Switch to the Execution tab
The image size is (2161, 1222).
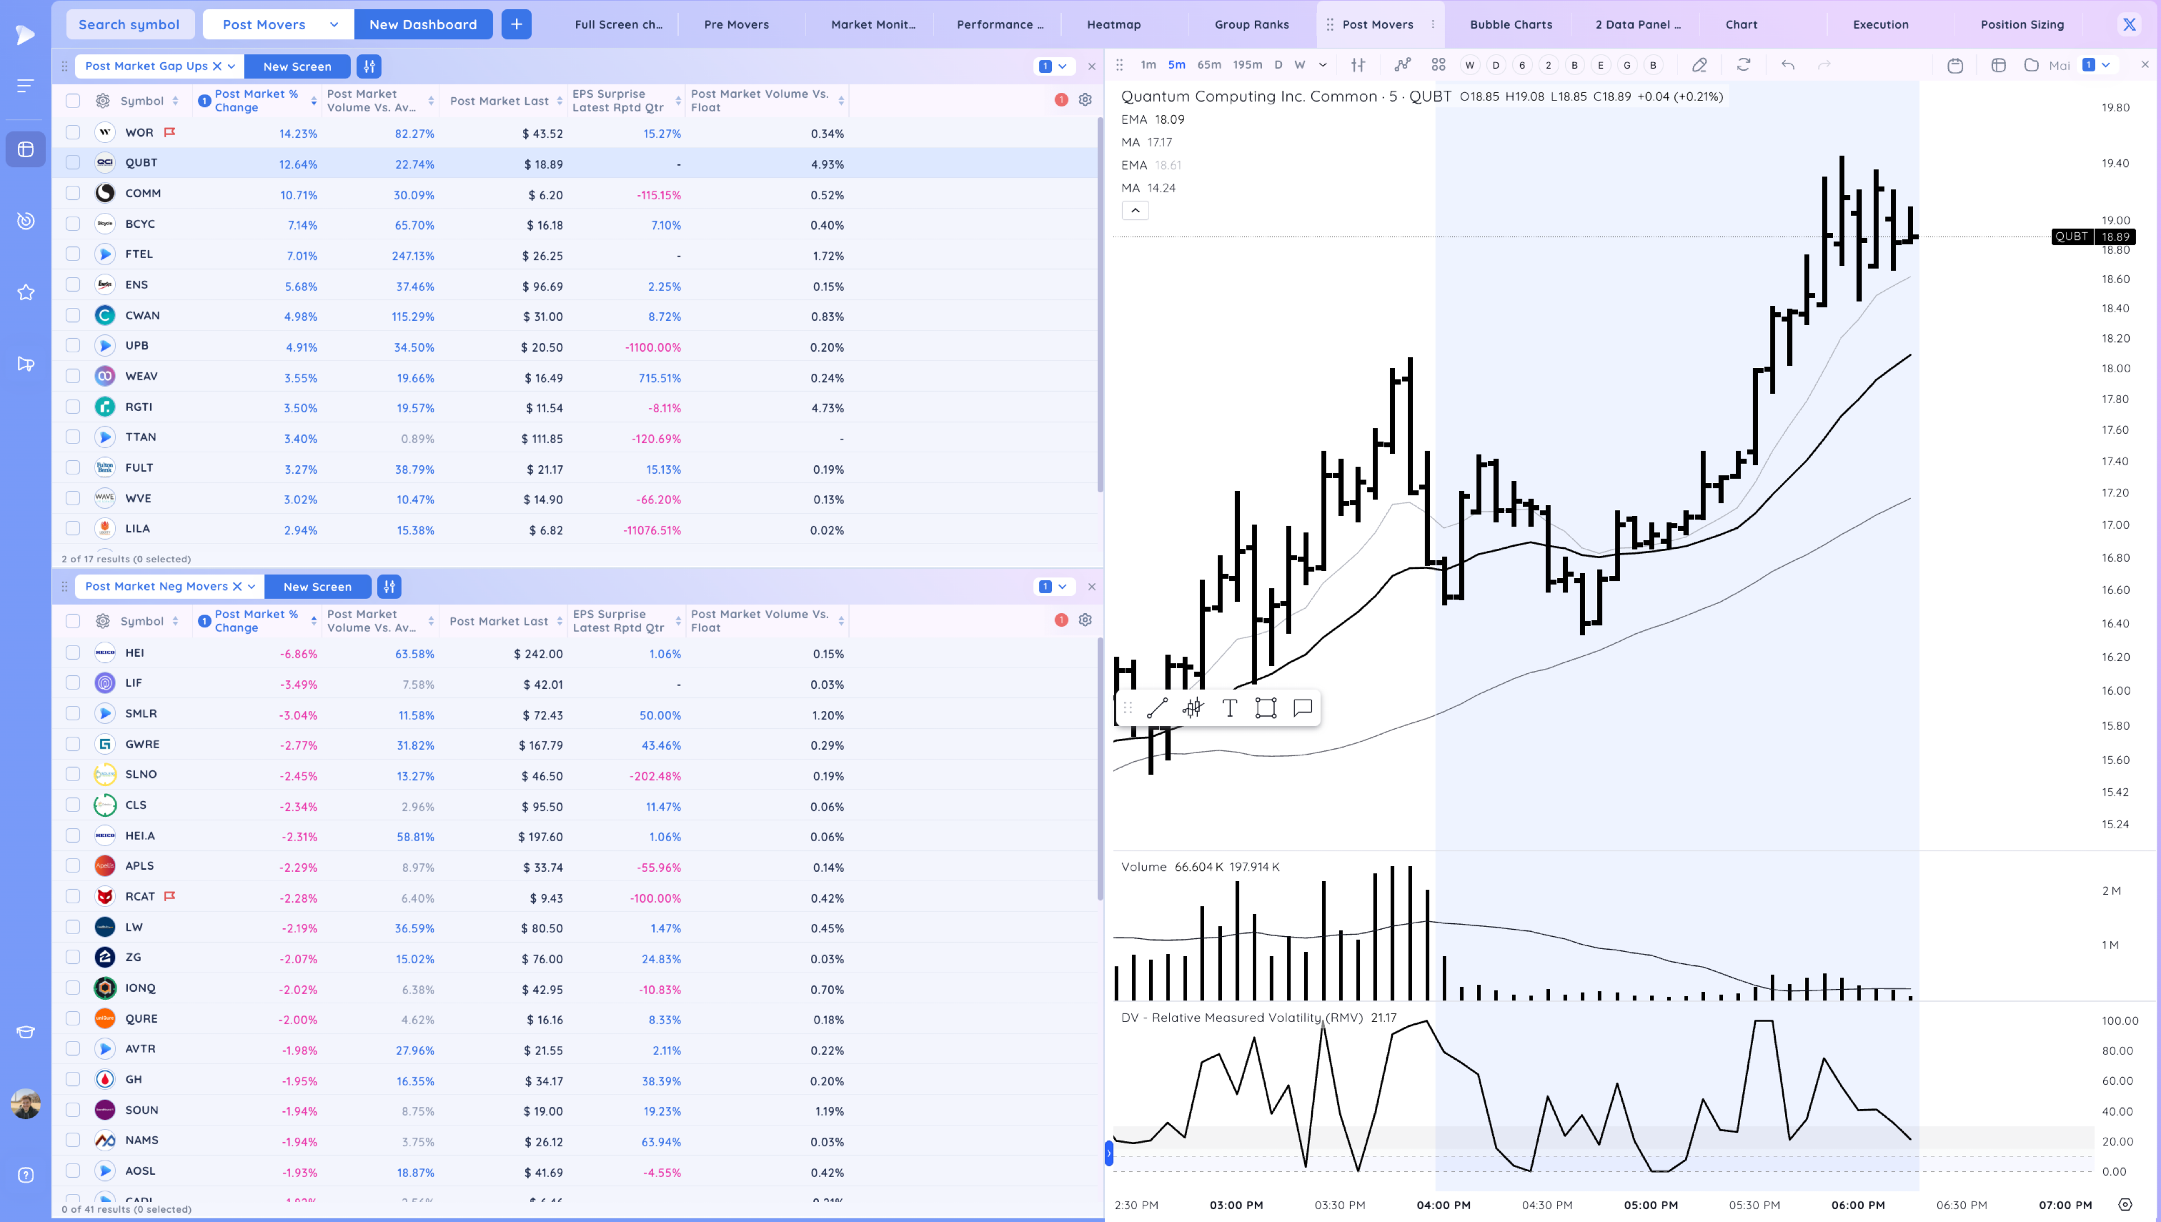pos(1881,24)
